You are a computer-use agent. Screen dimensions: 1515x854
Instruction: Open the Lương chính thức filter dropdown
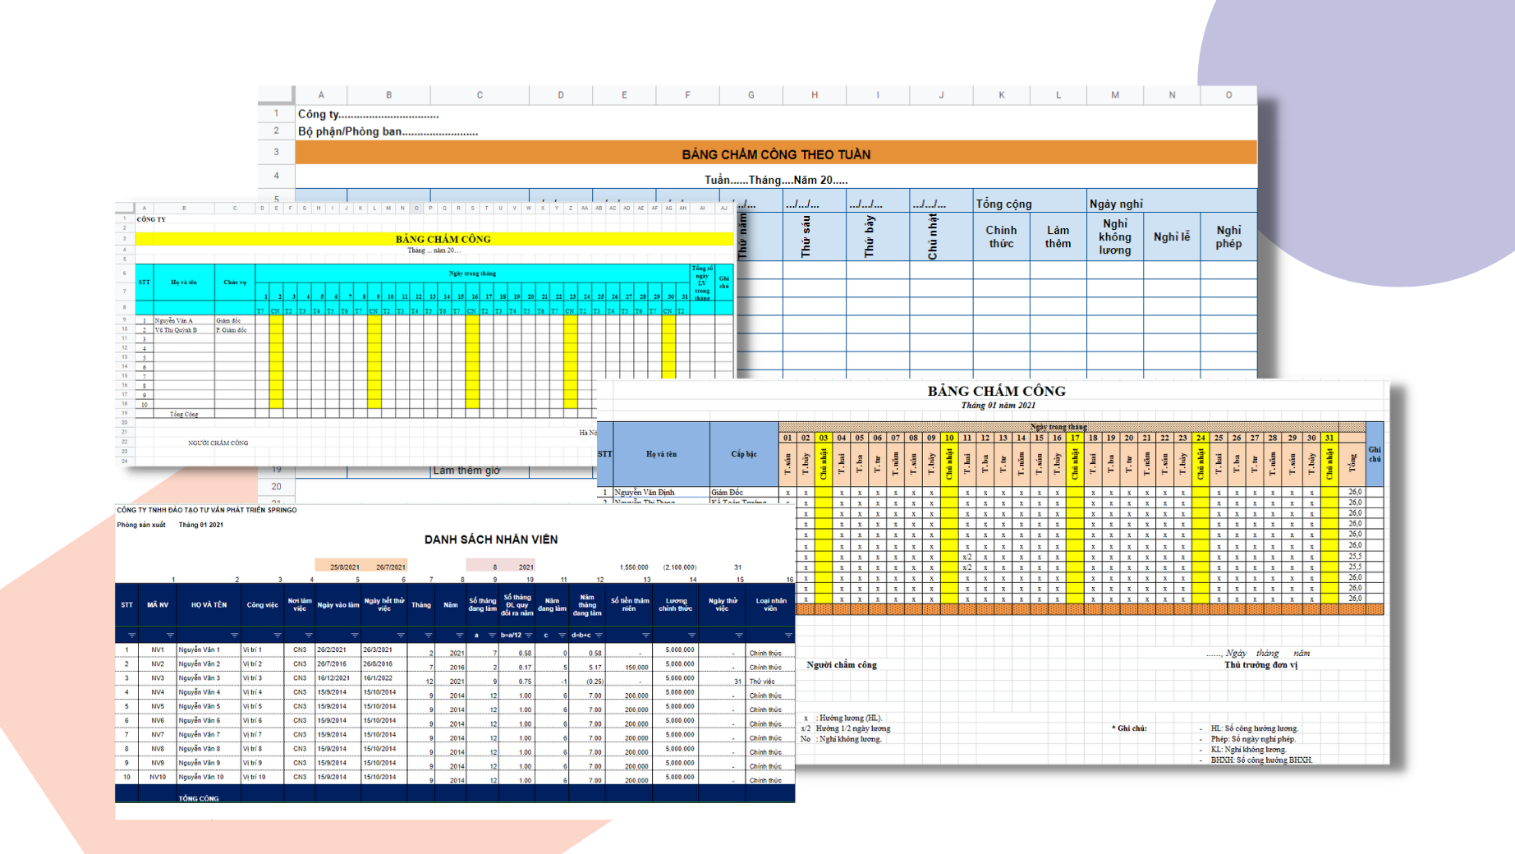(x=691, y=636)
